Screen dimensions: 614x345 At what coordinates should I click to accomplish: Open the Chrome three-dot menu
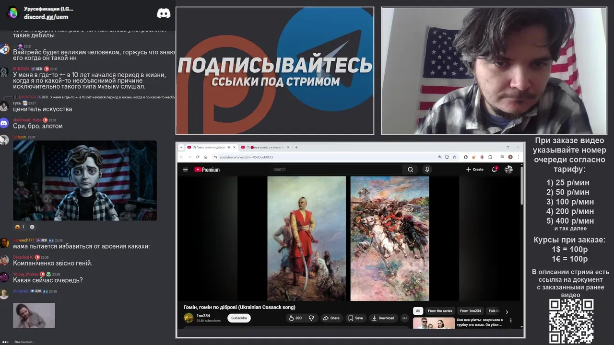pyautogui.click(x=519, y=157)
